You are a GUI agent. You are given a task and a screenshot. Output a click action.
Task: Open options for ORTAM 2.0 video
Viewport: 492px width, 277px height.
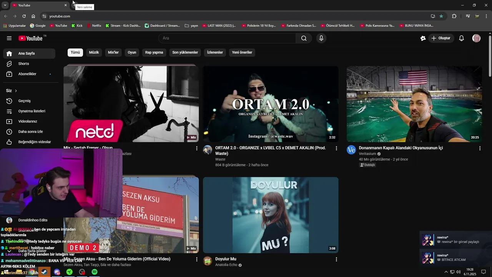coord(336,148)
